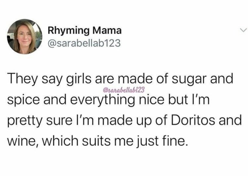The width and height of the screenshot is (248, 176).
Task: Open Rhyming Mama display name link
Action: pos(84,31)
